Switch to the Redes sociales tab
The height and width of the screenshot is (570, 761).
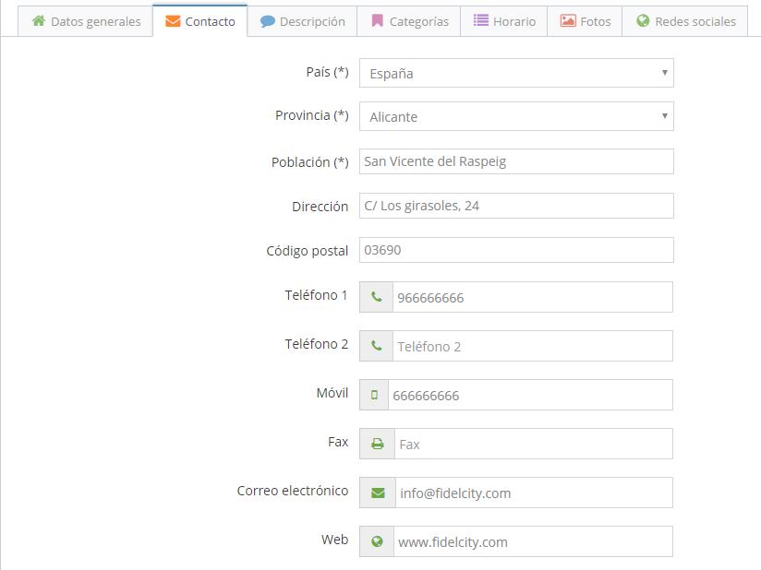pos(685,21)
